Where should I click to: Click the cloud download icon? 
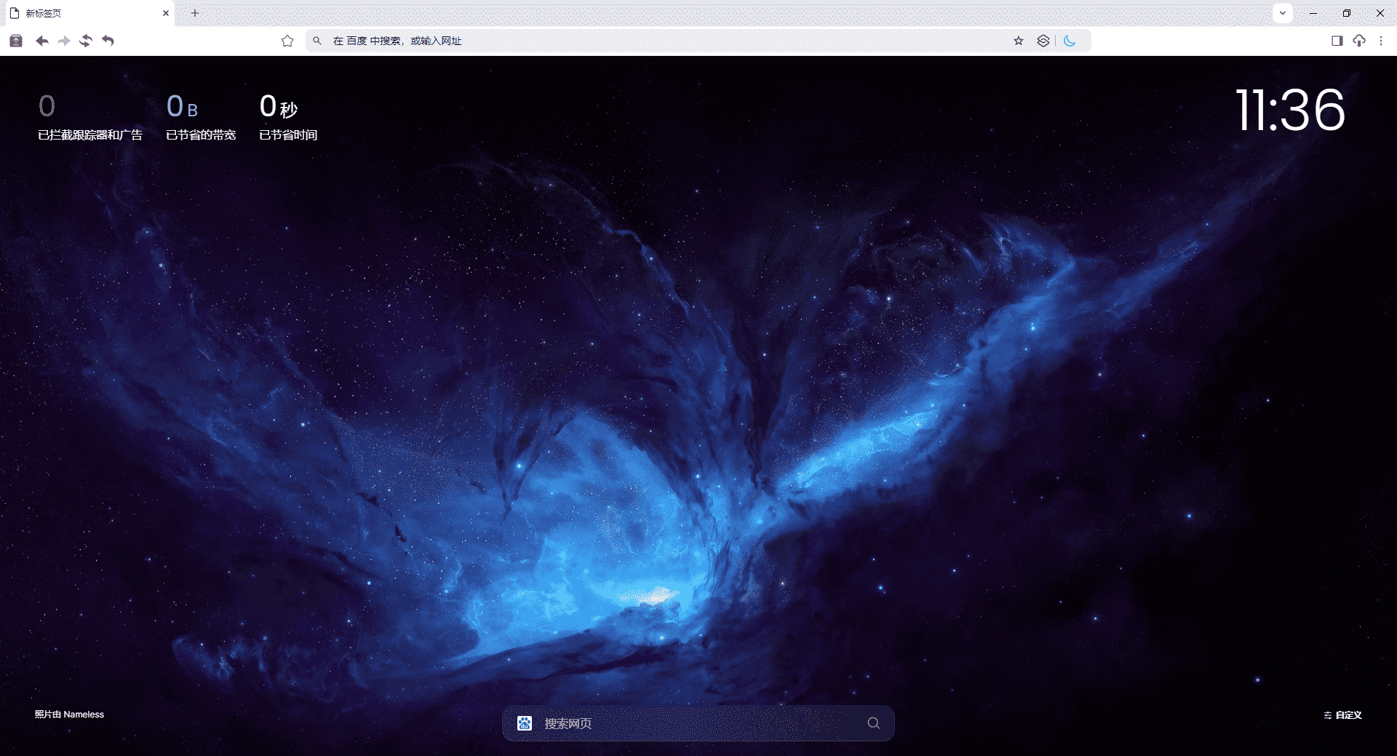1359,41
